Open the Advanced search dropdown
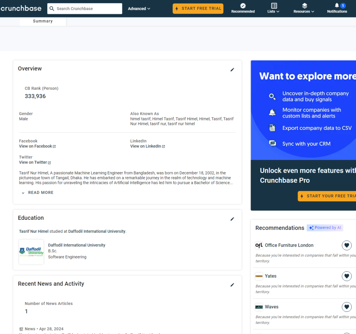 coord(139,9)
